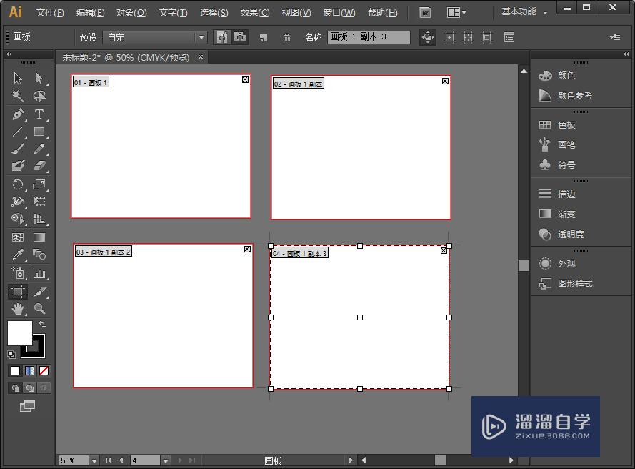Viewport: 635px width, 469px height.
Task: Switch to Draw Behind mode
Action: (x=29, y=388)
